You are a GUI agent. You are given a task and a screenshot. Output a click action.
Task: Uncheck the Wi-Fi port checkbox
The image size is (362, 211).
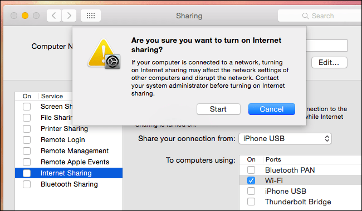[251, 180]
